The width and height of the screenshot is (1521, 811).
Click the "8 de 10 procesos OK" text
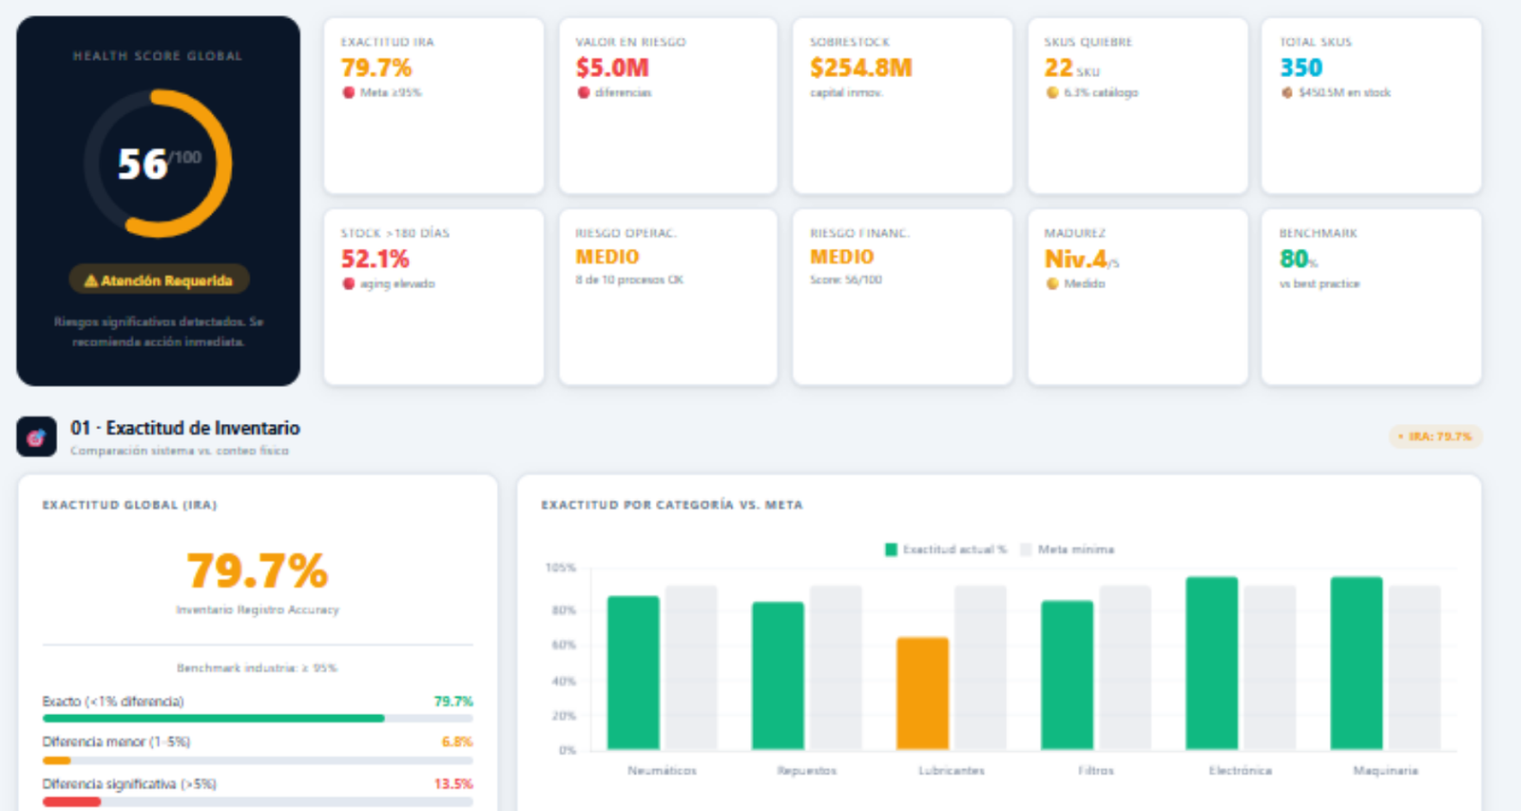click(x=629, y=280)
